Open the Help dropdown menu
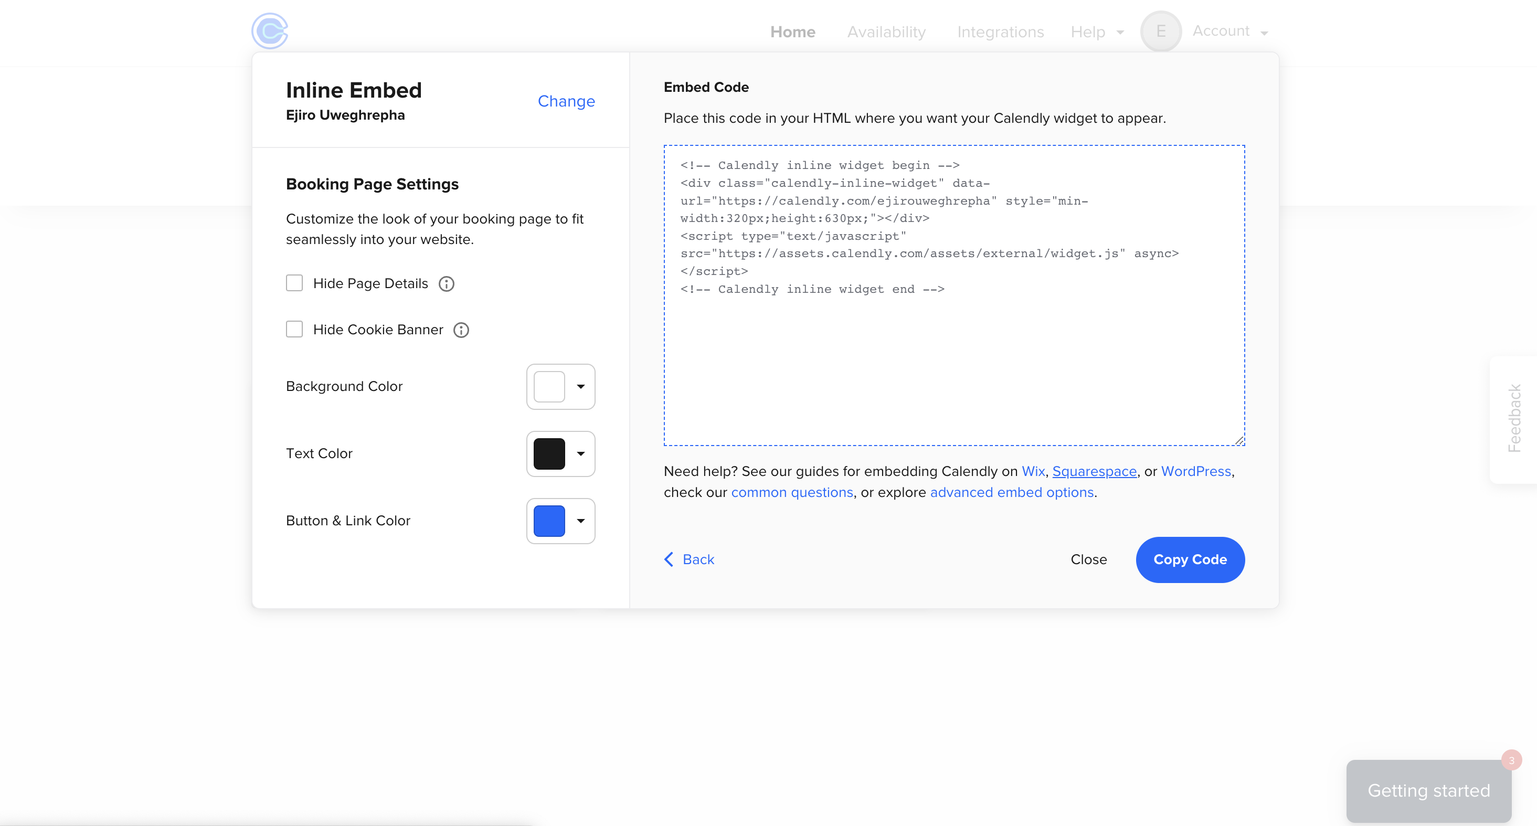 [1097, 32]
